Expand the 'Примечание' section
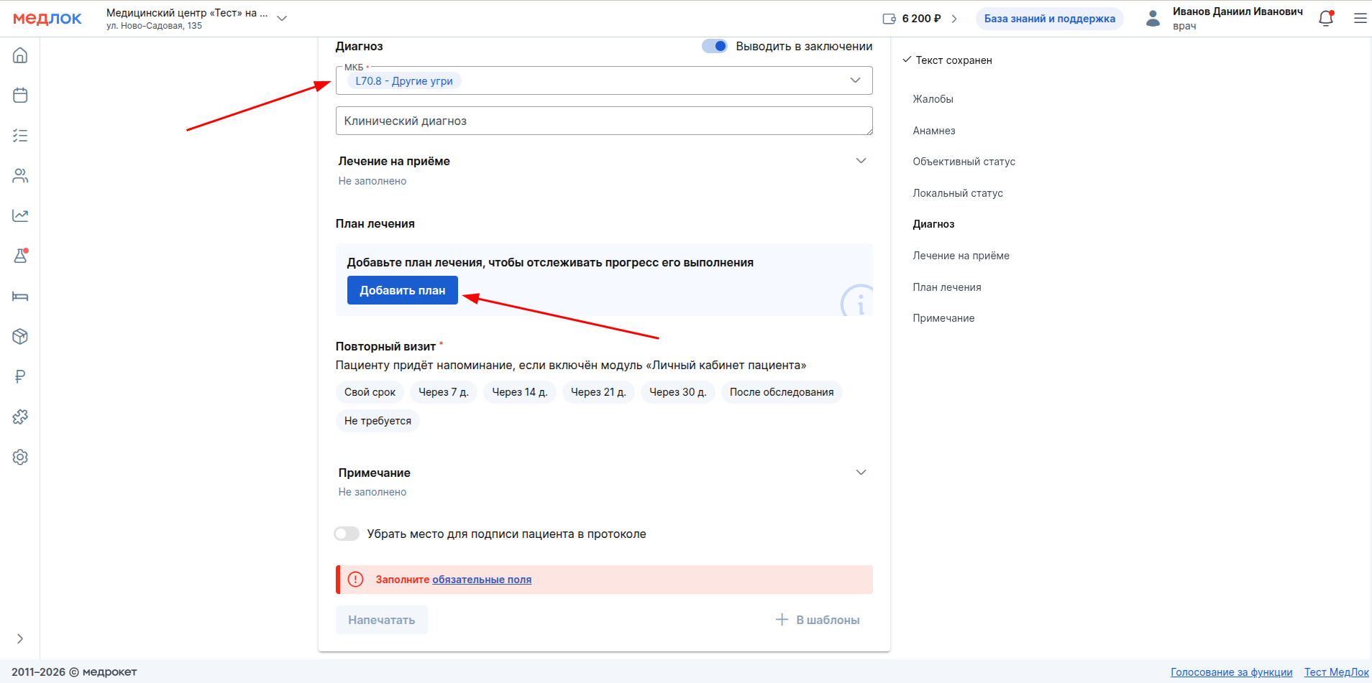The height and width of the screenshot is (683, 1372). click(x=861, y=473)
